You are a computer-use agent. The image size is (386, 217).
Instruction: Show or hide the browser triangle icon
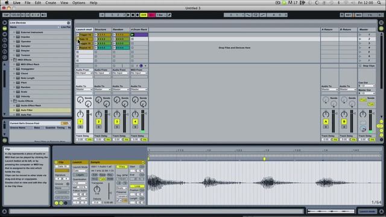coord(4,23)
